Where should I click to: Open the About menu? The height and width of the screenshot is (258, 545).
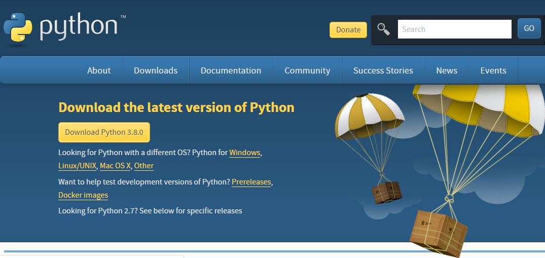click(x=99, y=70)
